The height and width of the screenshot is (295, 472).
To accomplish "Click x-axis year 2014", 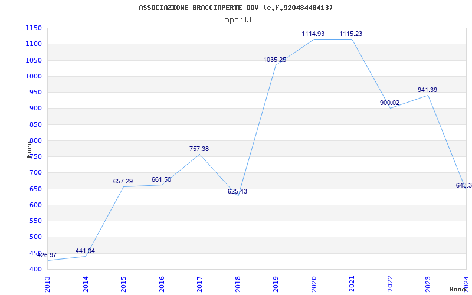I will tap(86, 284).
